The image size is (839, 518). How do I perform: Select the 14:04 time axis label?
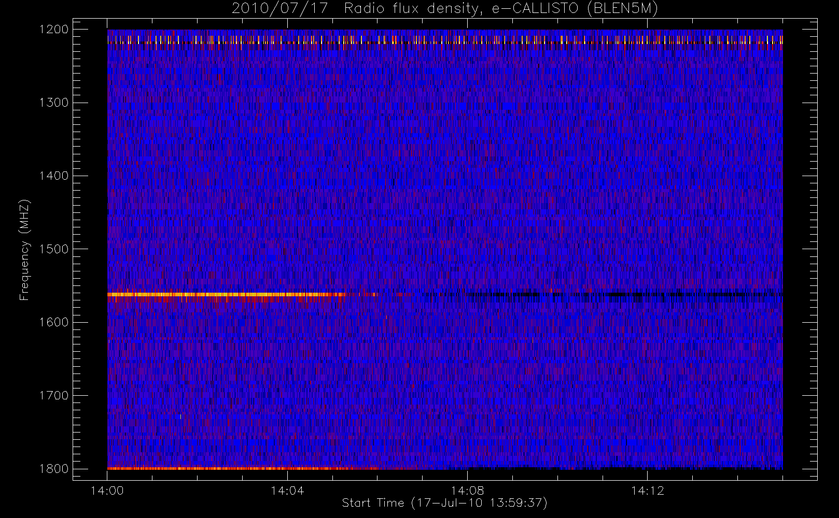(x=287, y=491)
